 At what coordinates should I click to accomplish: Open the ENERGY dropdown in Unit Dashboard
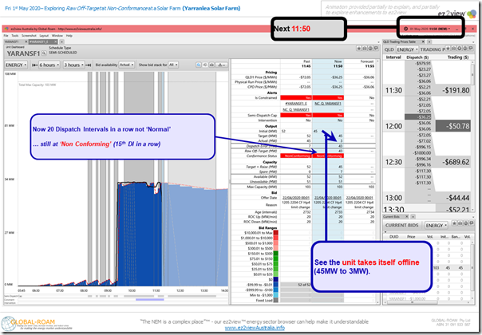pyautogui.click(x=16, y=65)
